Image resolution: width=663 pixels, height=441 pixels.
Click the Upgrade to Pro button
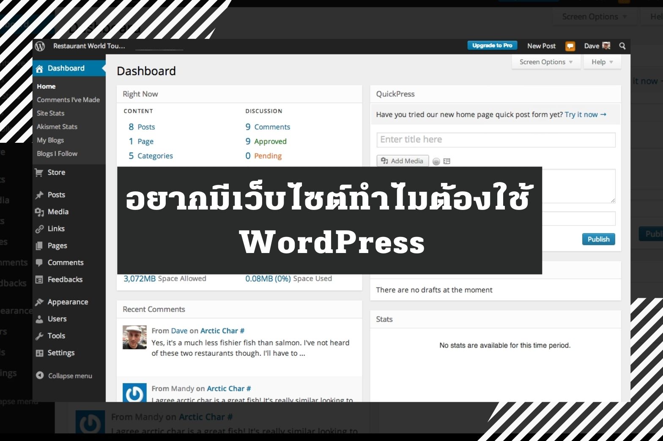[x=492, y=46]
